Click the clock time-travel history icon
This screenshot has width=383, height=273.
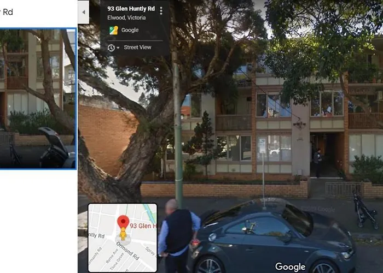click(111, 48)
